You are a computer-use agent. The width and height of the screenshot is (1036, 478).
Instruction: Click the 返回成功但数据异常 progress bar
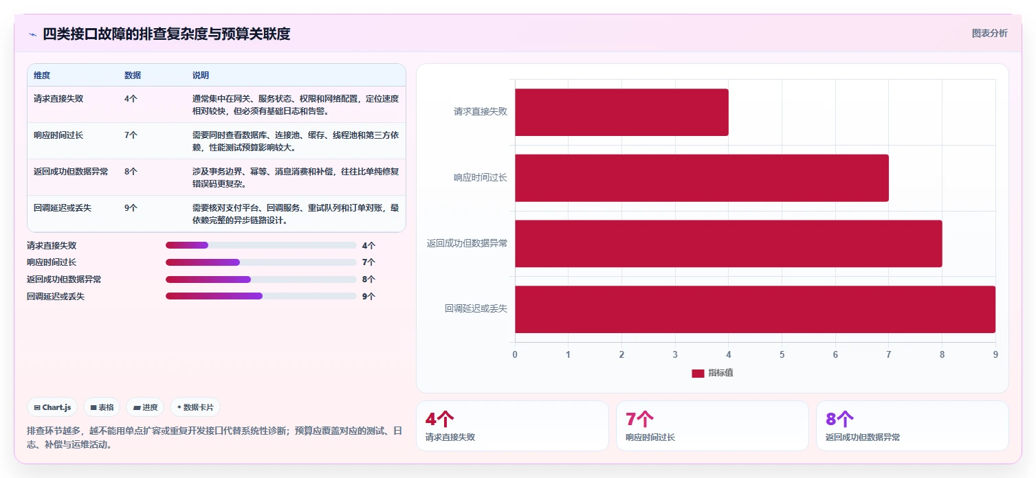click(261, 280)
